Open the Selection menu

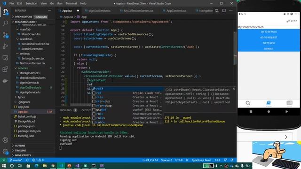tap(32, 3)
